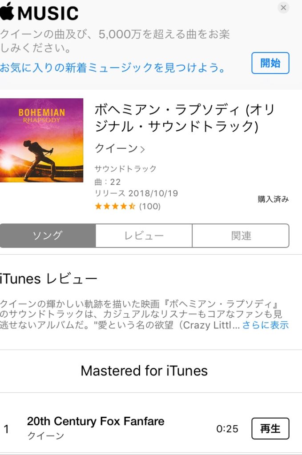Viewport: 302px width, 455px height.
Task: Open the お気に入りの新着ミュージックを見つけよう link
Action: tap(113, 68)
